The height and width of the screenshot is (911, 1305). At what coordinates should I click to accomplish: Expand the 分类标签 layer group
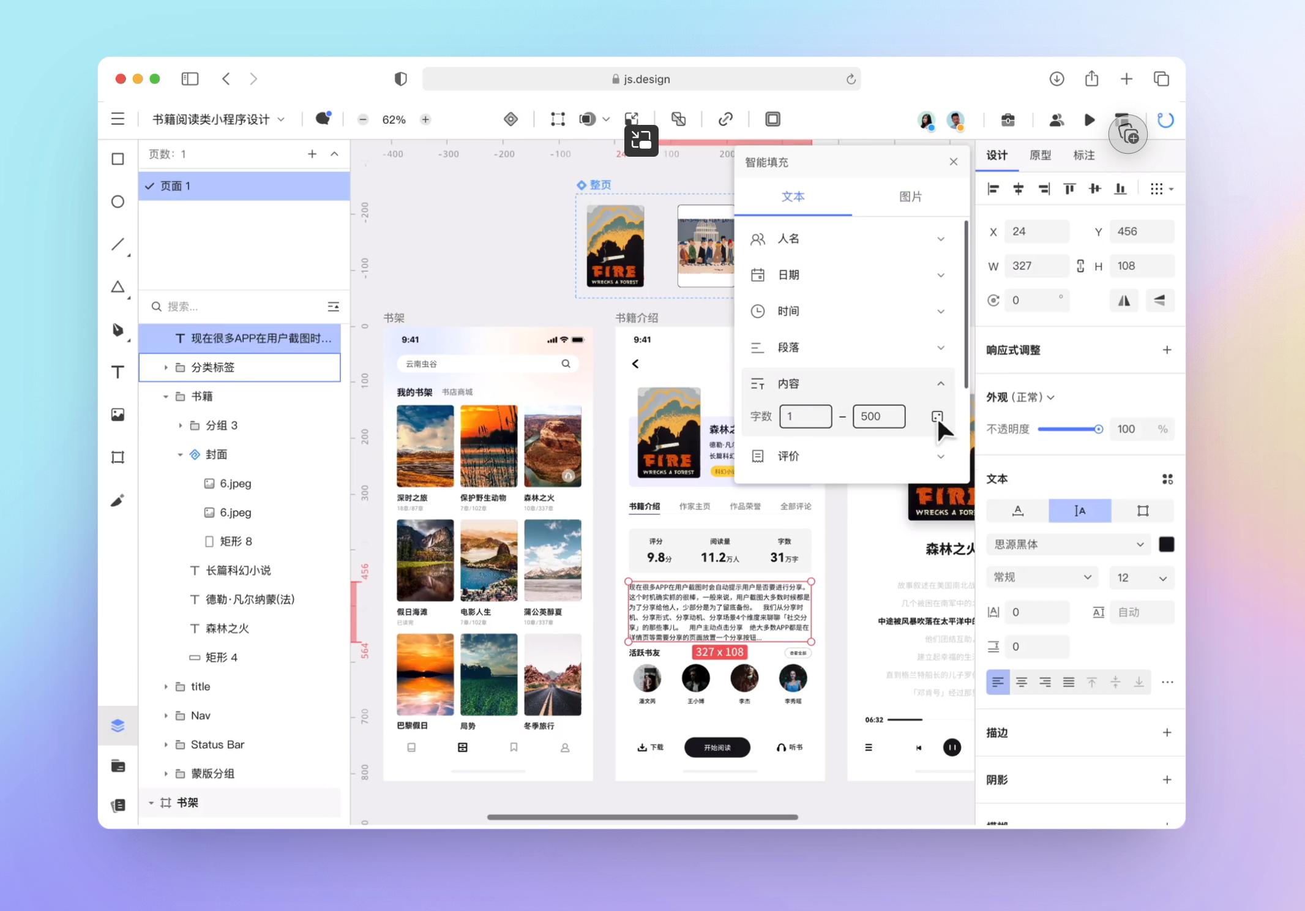point(166,367)
